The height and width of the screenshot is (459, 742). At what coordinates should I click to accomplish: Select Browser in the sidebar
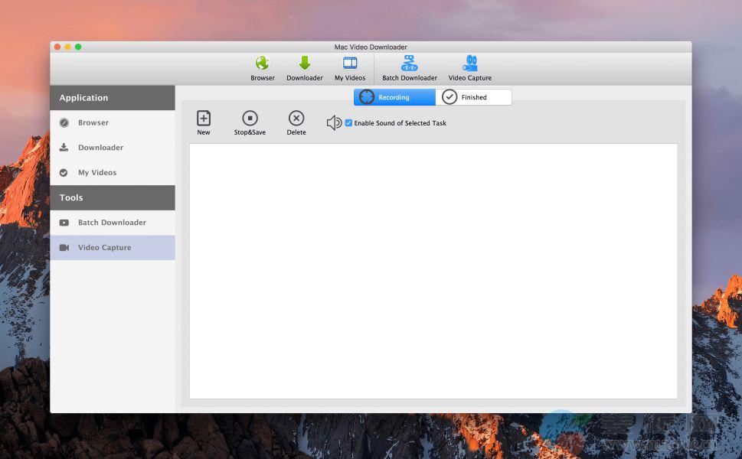coord(93,122)
